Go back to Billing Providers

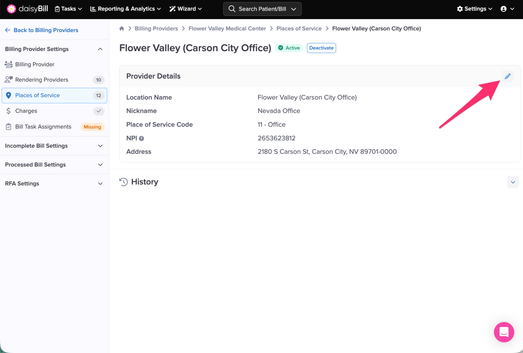(x=42, y=30)
